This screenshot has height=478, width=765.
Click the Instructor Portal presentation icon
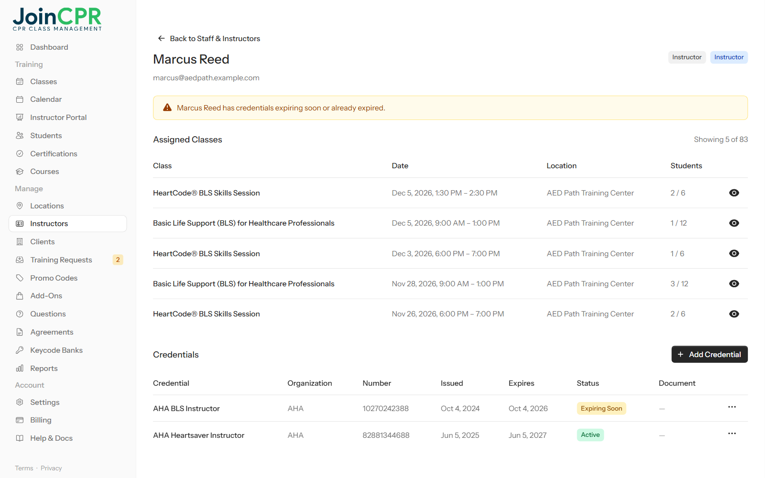(x=20, y=118)
